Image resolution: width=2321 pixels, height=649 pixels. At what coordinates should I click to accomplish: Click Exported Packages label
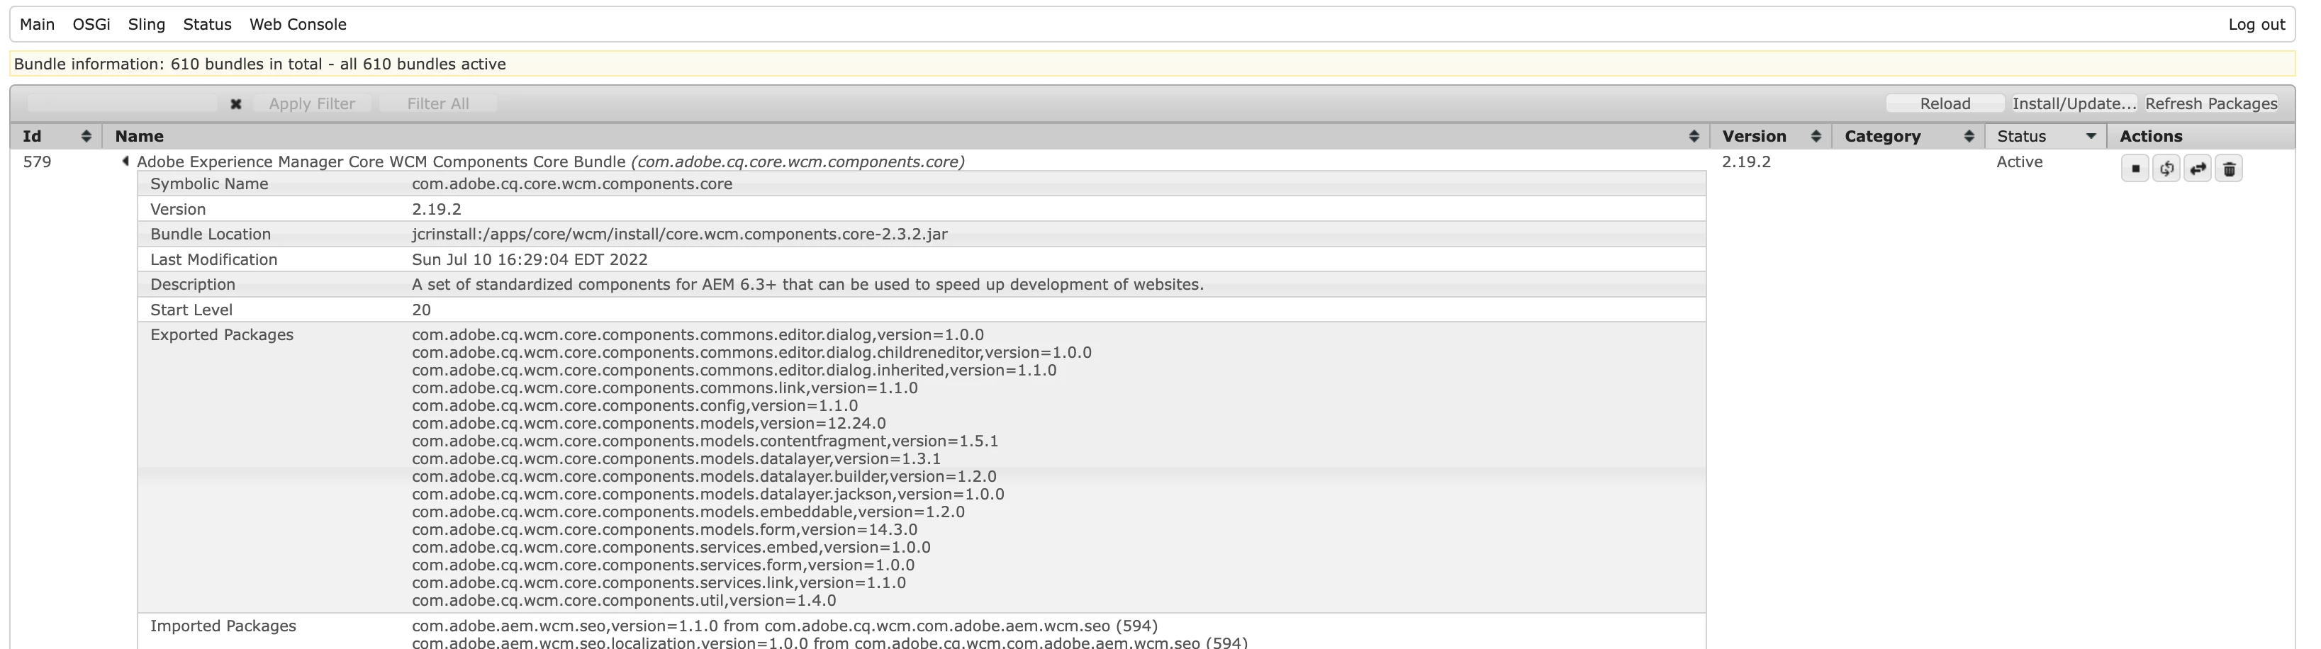point(222,335)
